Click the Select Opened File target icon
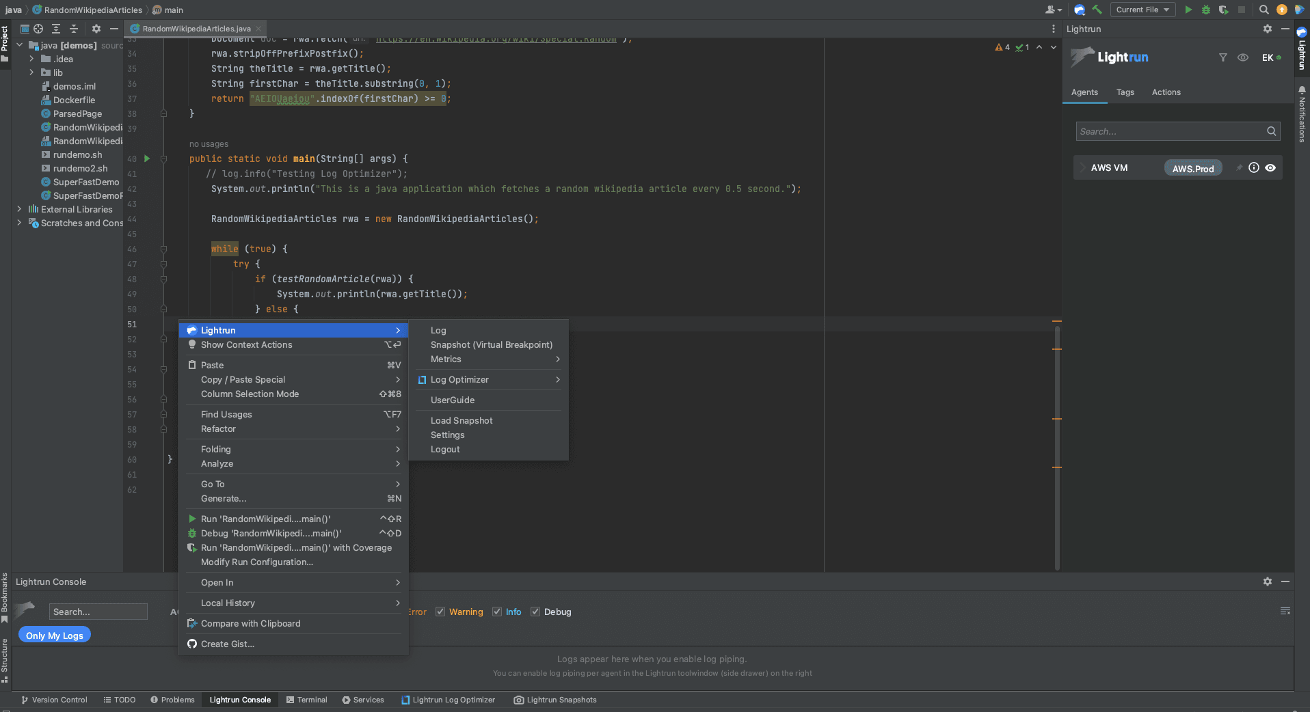Screen dimensions: 1310x712 point(38,29)
